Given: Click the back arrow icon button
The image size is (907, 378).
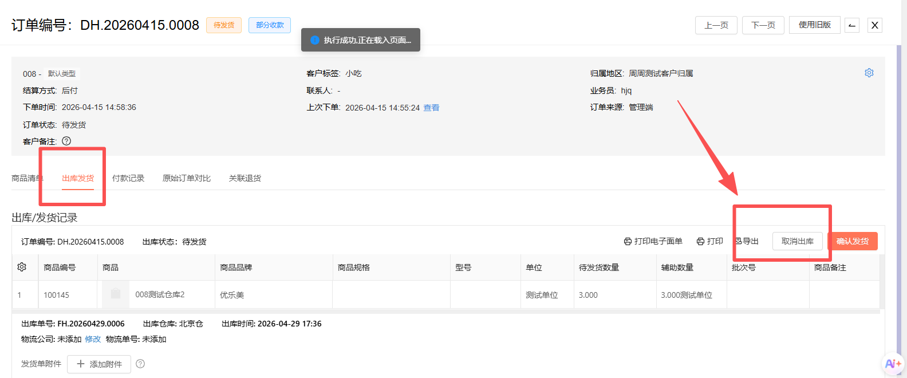Looking at the screenshot, I should click(852, 25).
